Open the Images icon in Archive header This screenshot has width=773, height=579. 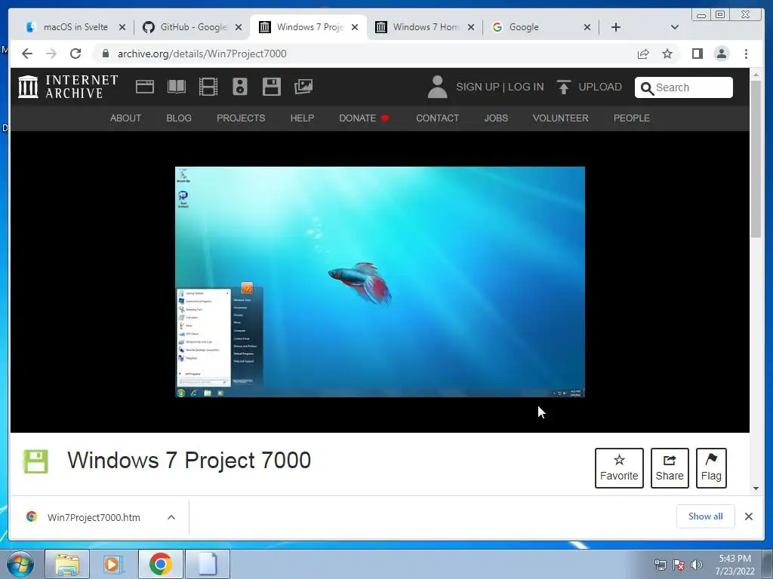[303, 87]
